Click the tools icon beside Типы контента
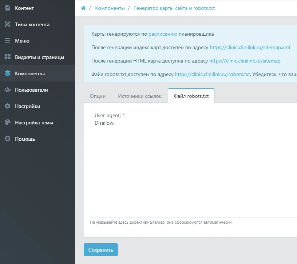 coord(7,24)
